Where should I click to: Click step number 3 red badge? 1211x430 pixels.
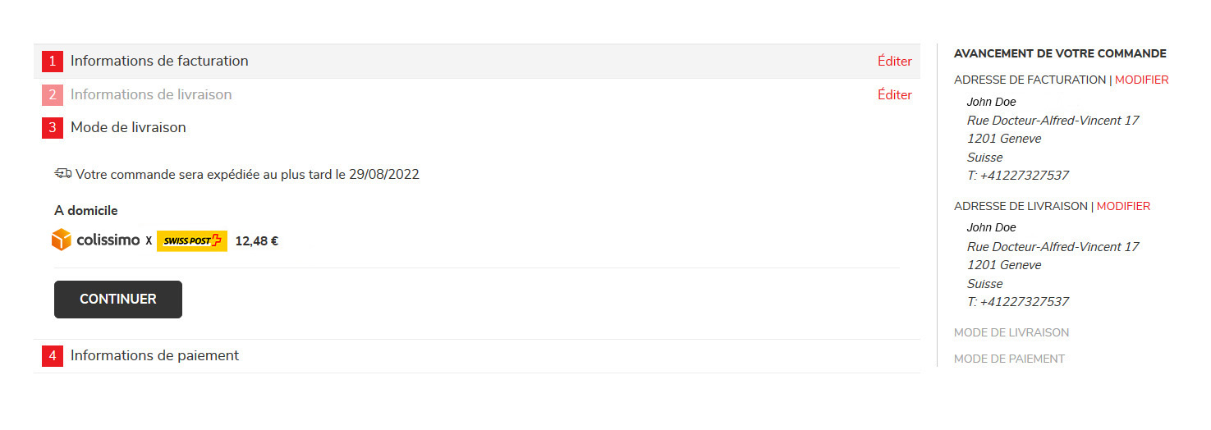click(x=53, y=127)
